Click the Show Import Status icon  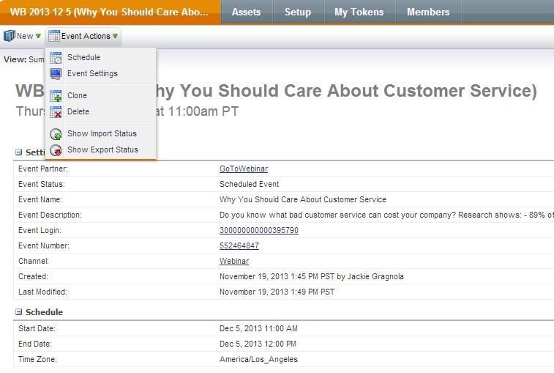56,134
